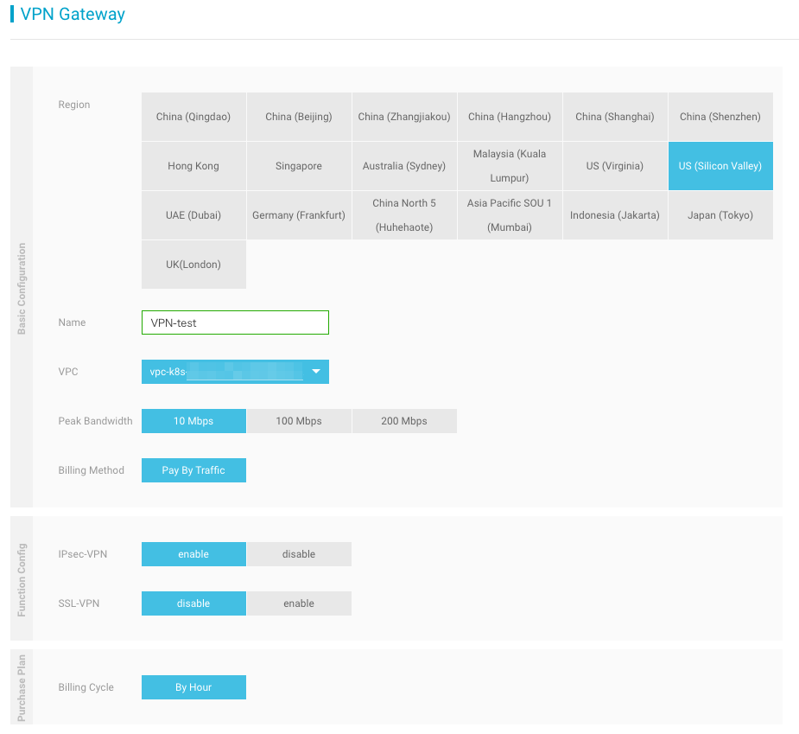The image size is (799, 734).
Task: Select the UK(London) region
Action: point(193,265)
